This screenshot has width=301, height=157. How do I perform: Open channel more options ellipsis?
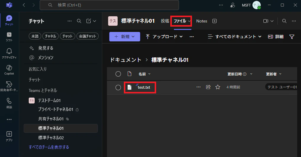[294, 21]
